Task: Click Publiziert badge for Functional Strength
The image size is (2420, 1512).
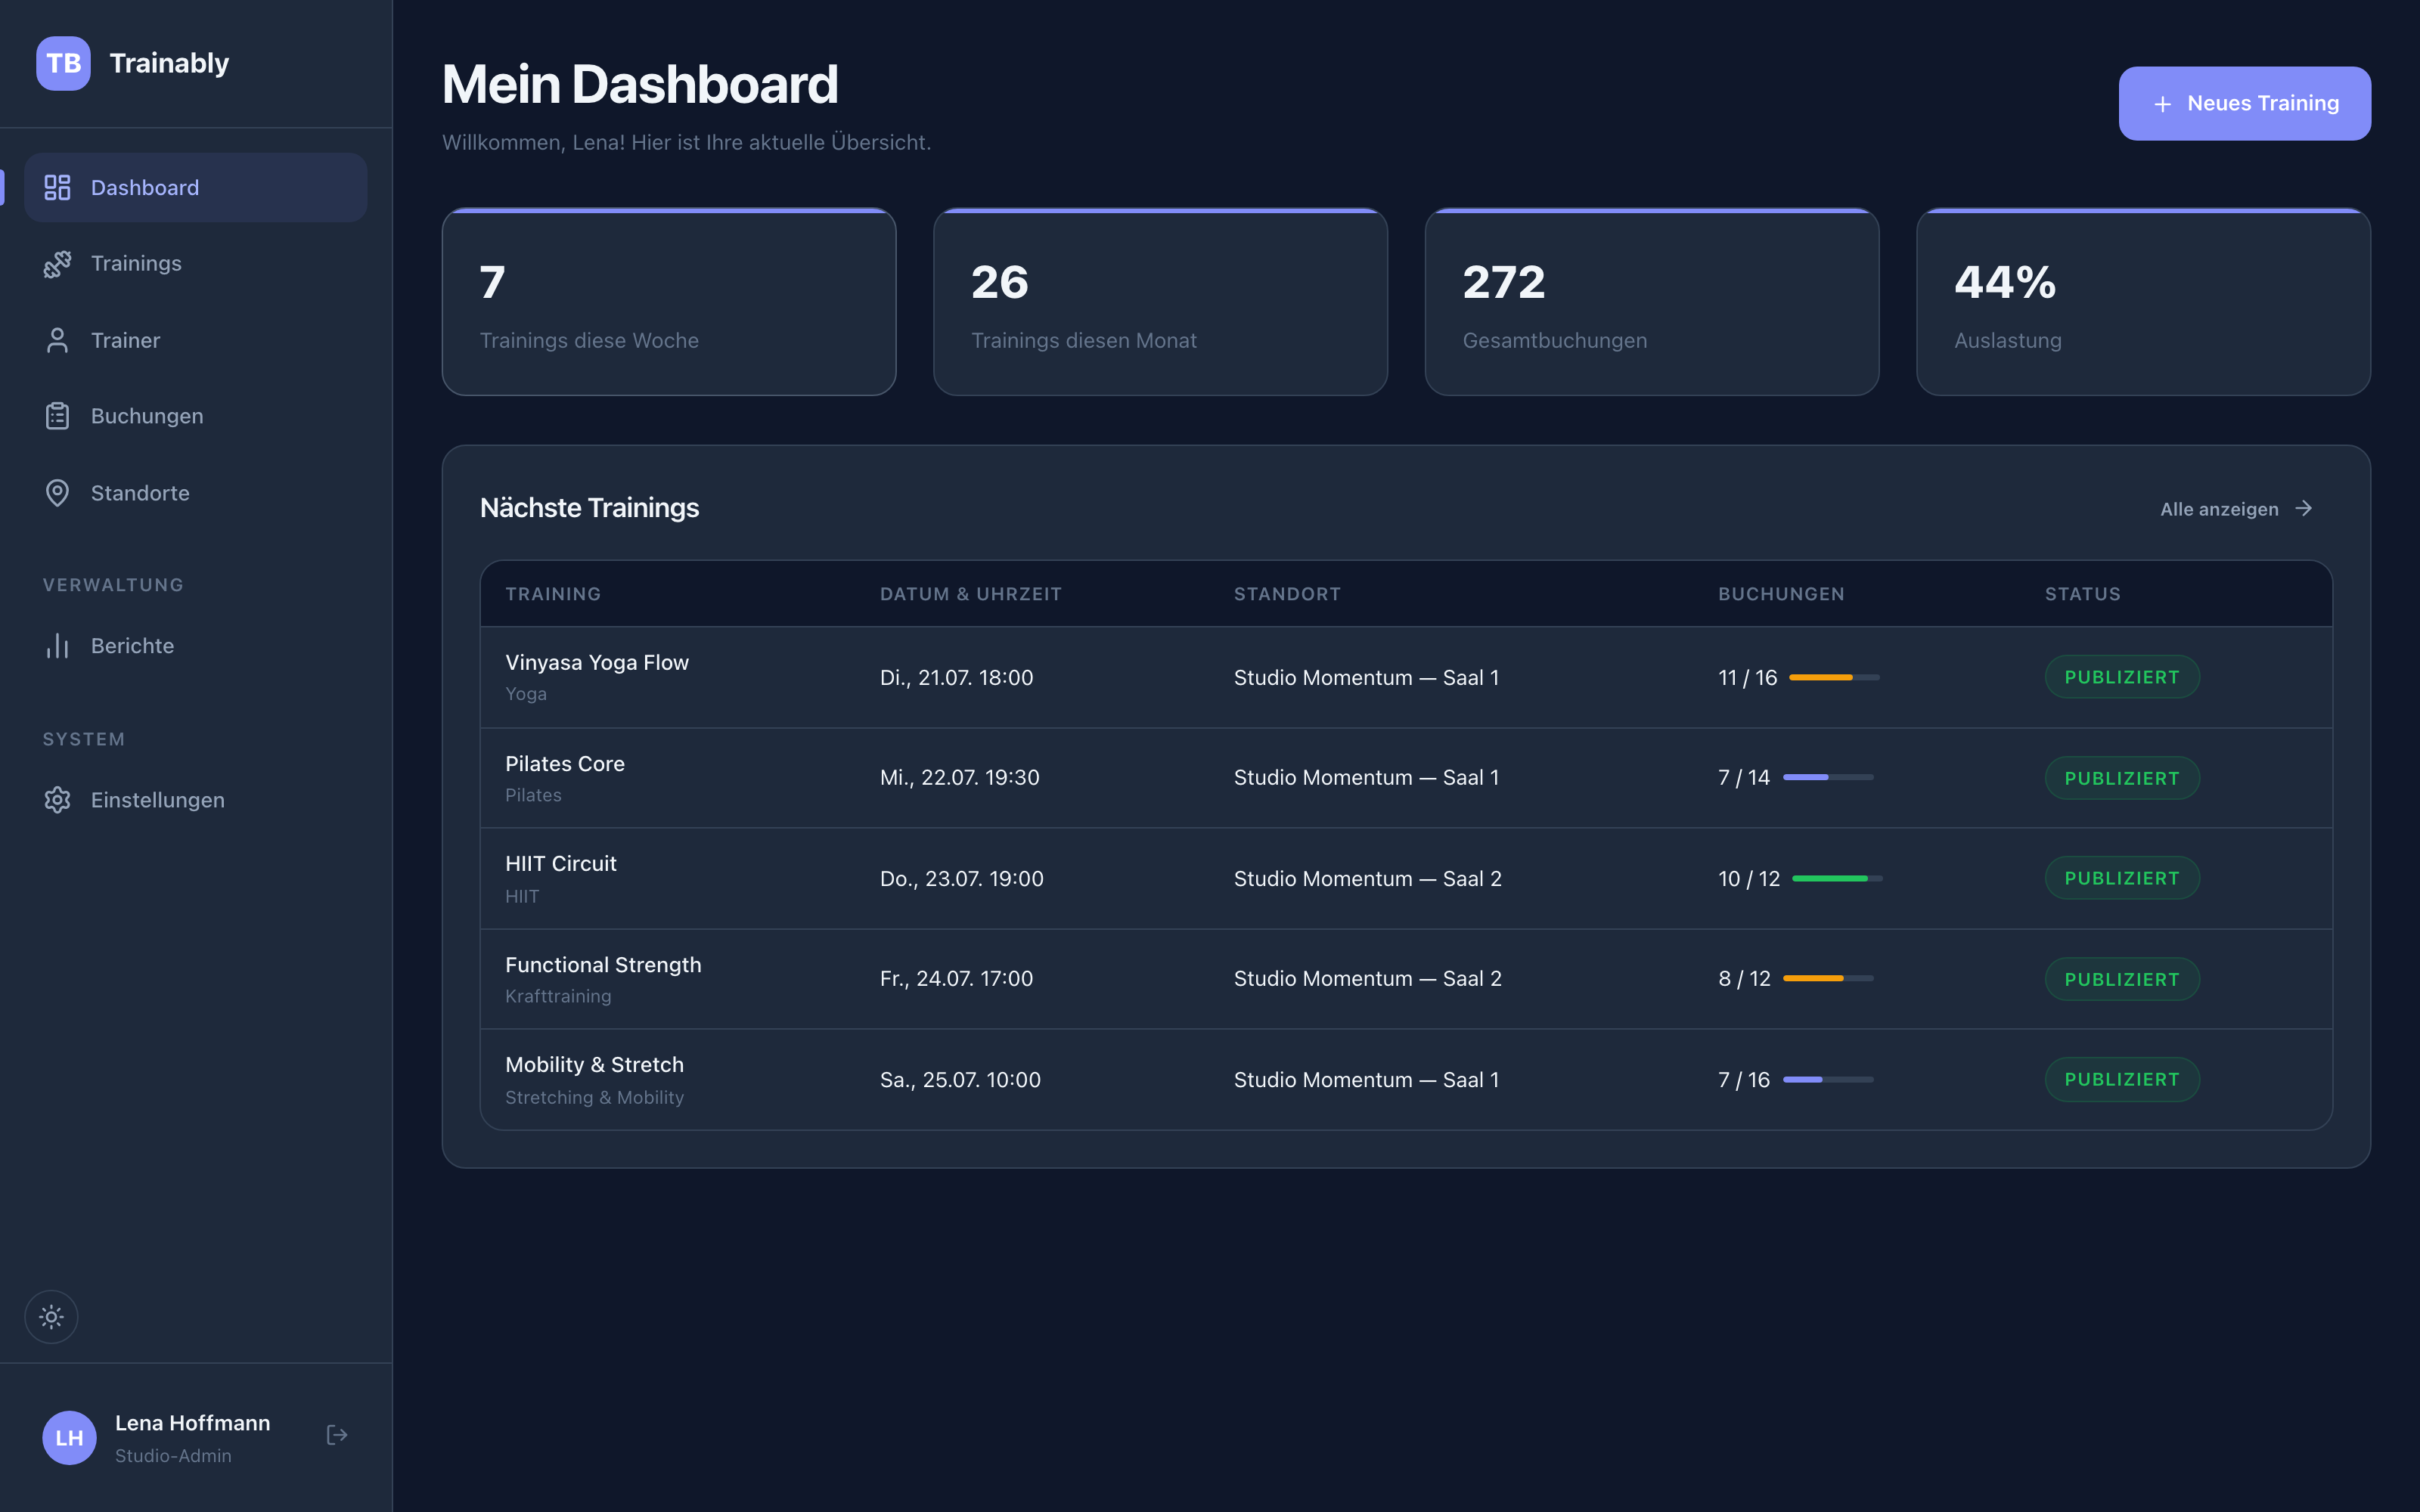Action: [x=2122, y=979]
